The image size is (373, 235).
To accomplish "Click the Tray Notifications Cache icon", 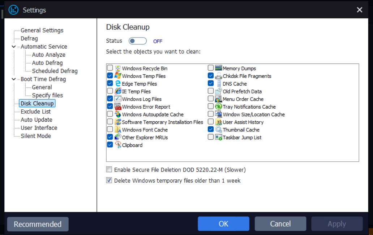I will [218, 107].
